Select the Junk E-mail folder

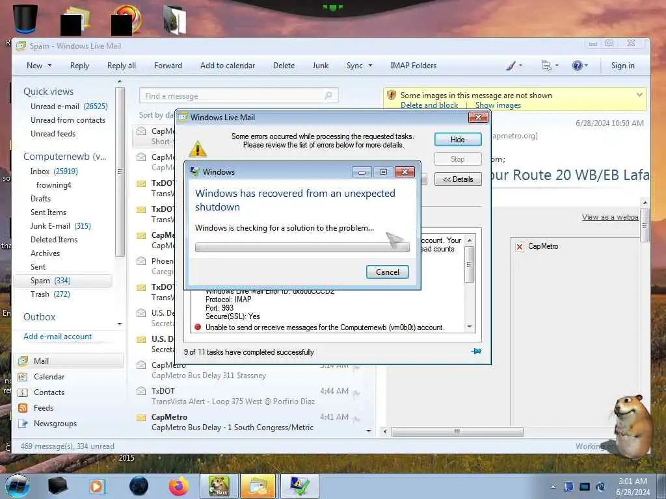[x=60, y=226]
